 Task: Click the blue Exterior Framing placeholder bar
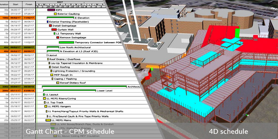point(48,22)
